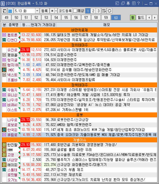Click the 증 badge icon on 펩트론 row
The image size is (159, 184).
point(4,35)
